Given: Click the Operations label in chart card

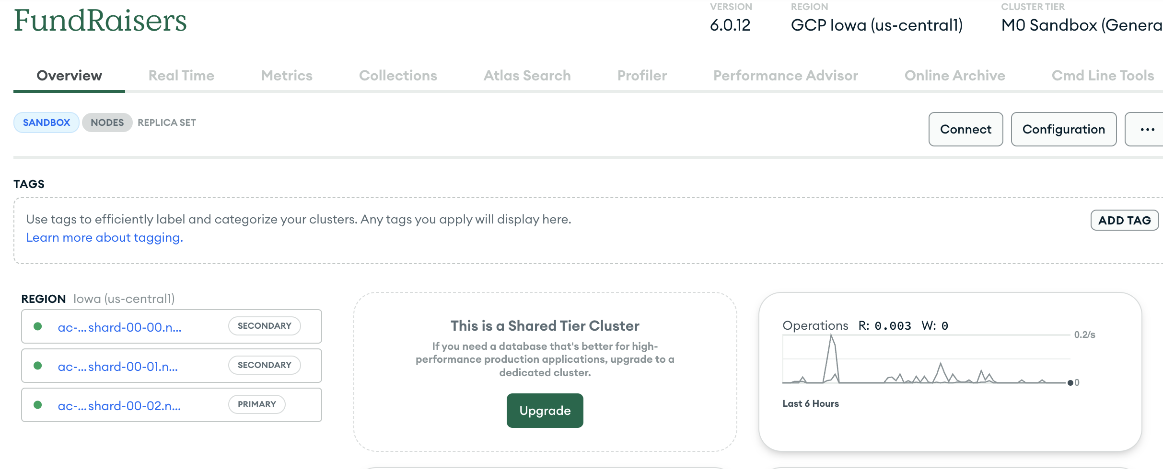Looking at the screenshot, I should [x=815, y=325].
